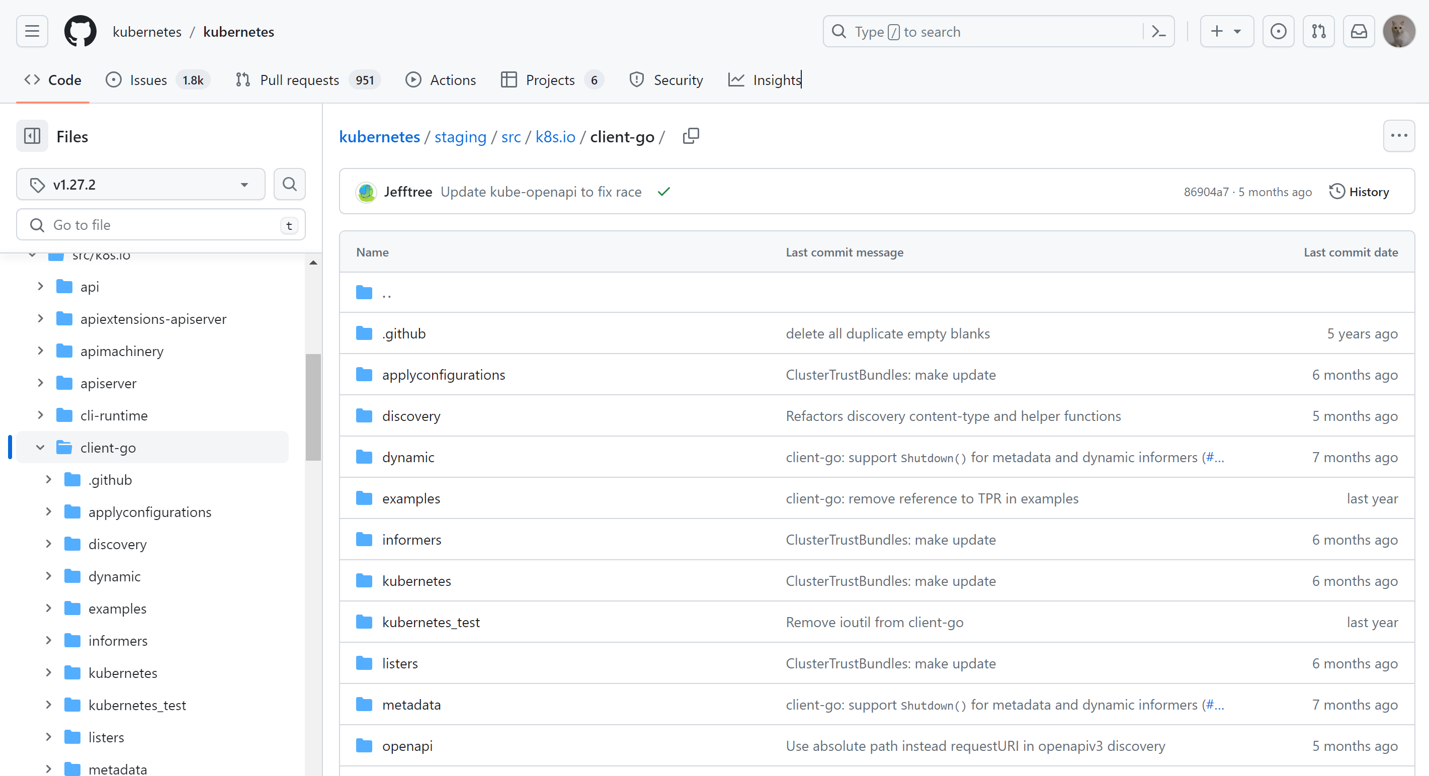Click src breadcrumb link
The height and width of the screenshot is (776, 1429).
[511, 136]
